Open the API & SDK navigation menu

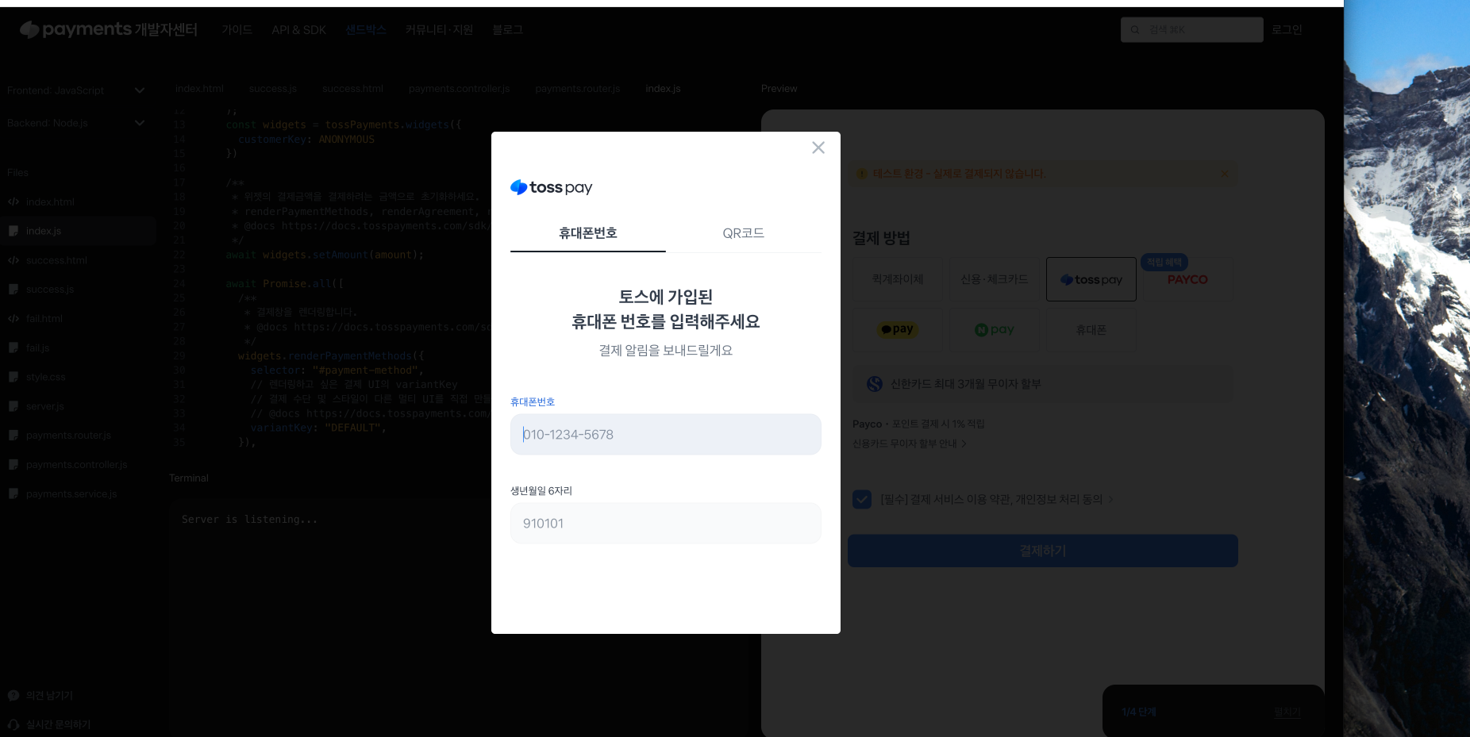pyautogui.click(x=299, y=30)
